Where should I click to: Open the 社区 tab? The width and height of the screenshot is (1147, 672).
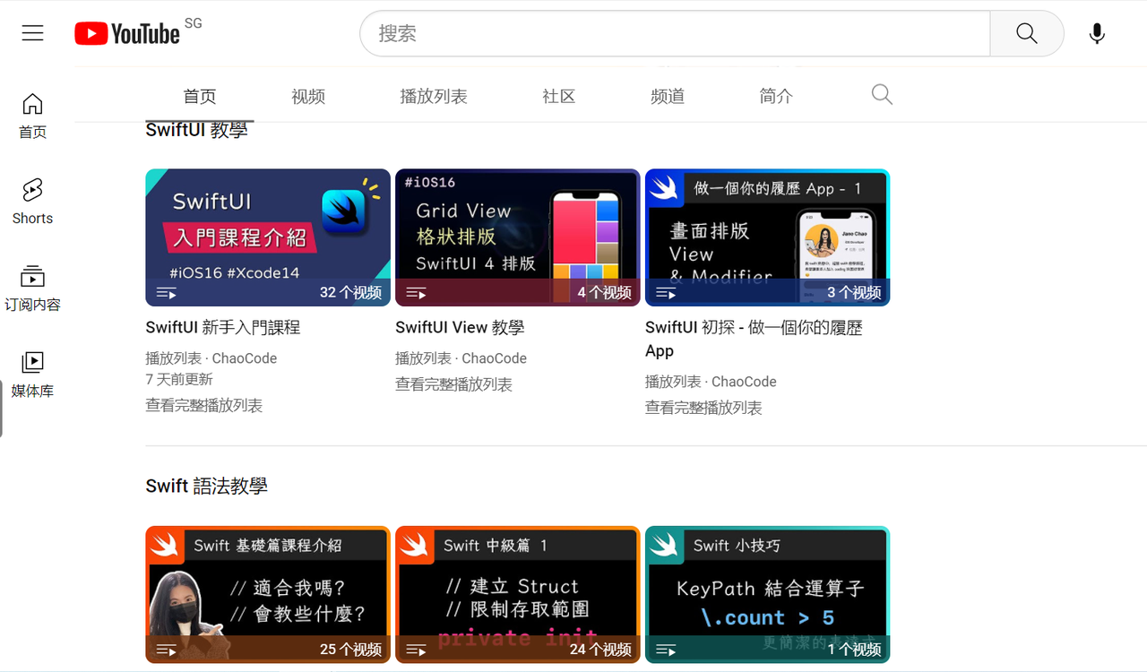click(559, 96)
